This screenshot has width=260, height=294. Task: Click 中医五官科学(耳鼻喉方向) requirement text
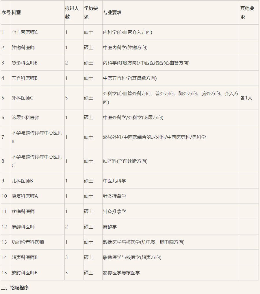coord(130,78)
